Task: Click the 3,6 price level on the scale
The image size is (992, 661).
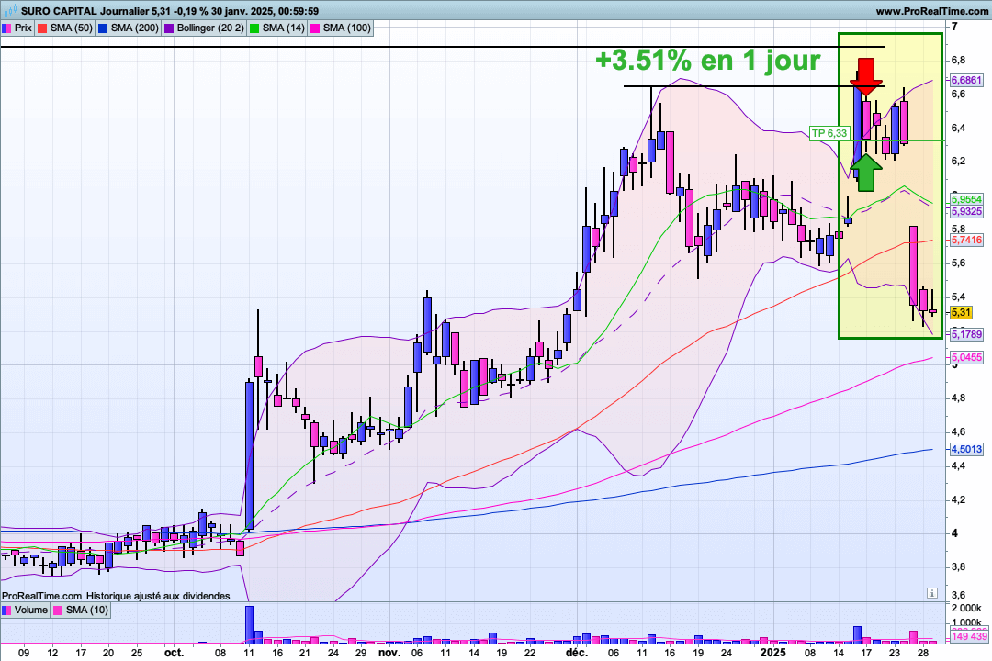Action: pos(958,595)
